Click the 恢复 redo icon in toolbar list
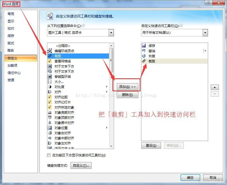 (144, 56)
